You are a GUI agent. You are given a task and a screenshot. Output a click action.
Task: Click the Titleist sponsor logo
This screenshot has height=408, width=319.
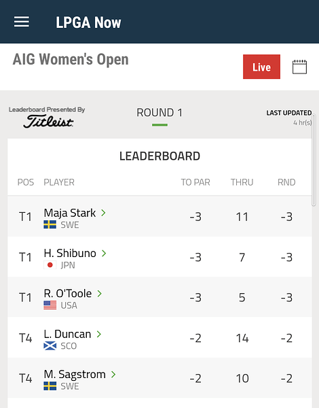(48, 121)
